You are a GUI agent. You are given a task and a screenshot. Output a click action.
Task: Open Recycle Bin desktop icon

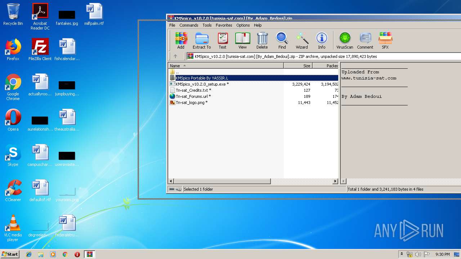(x=13, y=14)
